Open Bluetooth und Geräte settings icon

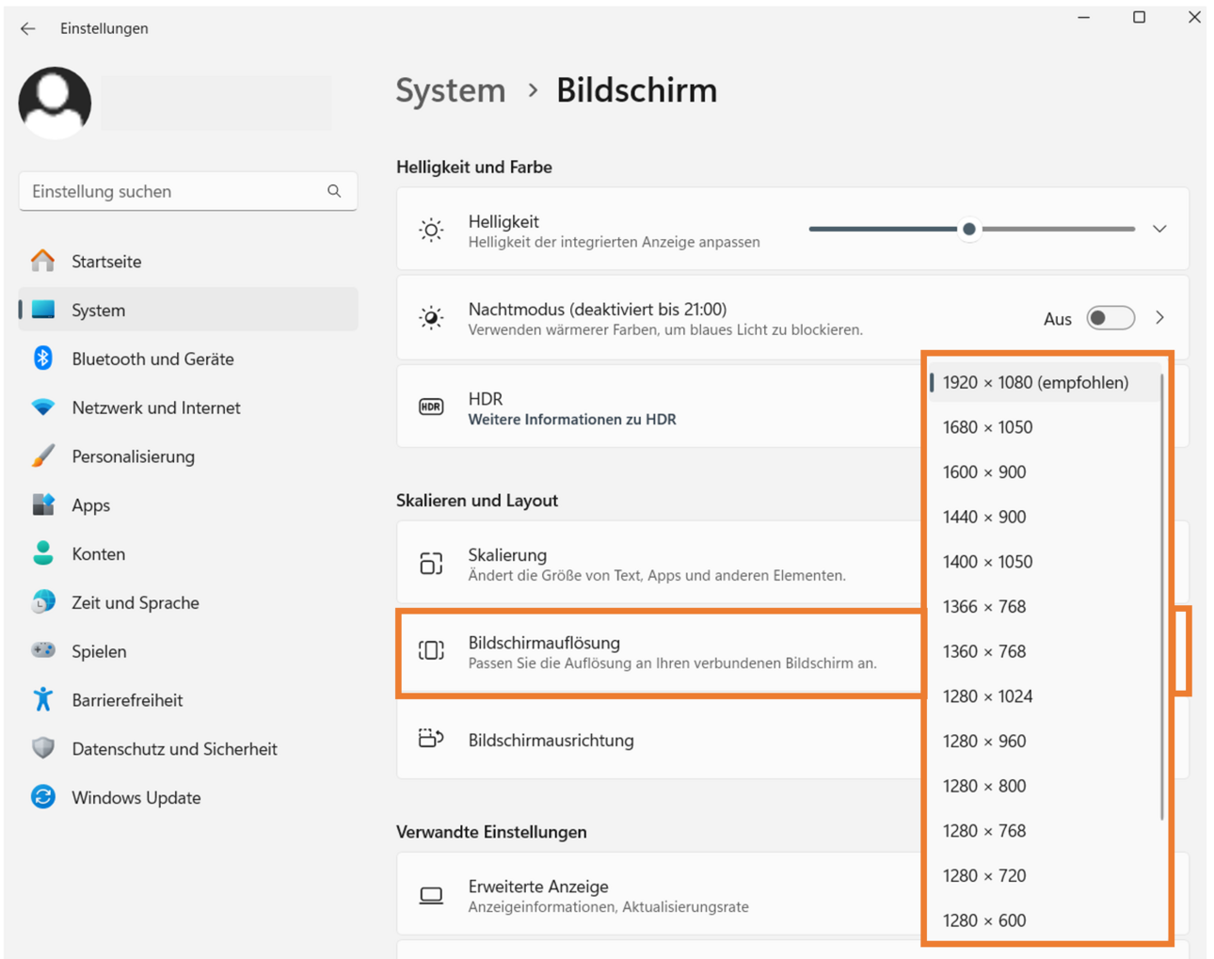[x=42, y=358]
